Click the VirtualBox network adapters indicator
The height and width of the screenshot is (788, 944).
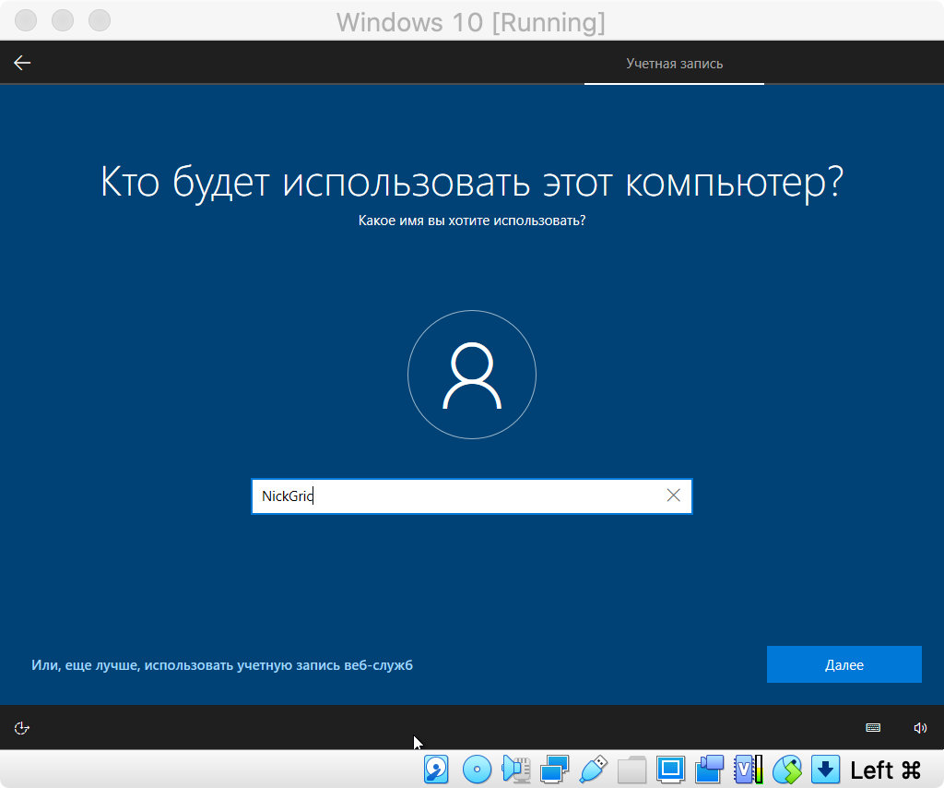pos(554,770)
